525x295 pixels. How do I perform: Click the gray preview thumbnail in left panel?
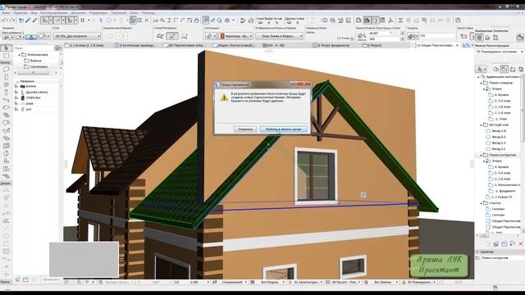pyautogui.click(x=84, y=260)
